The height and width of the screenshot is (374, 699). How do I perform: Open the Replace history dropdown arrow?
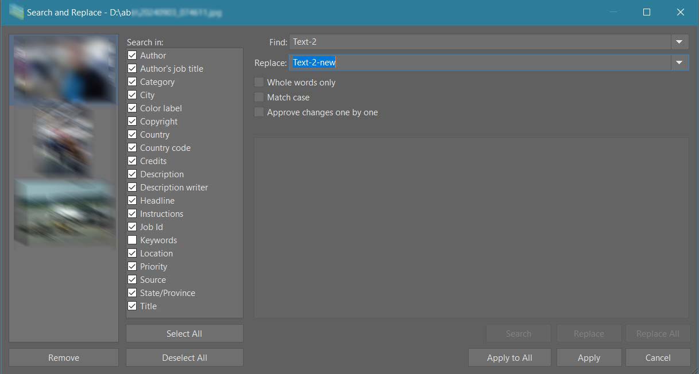point(679,63)
